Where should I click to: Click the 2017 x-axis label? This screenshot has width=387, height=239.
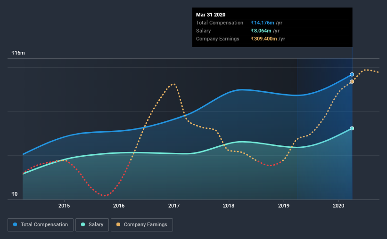pyautogui.click(x=174, y=206)
